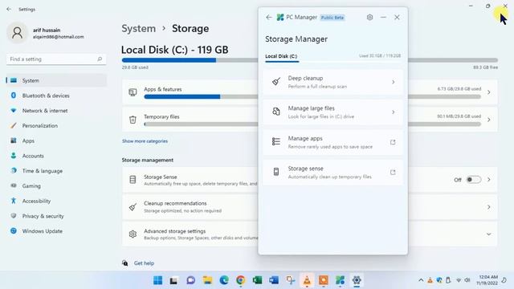The image size is (514, 289).
Task: Launch Google Chrome from taskbar
Action: click(x=241, y=280)
